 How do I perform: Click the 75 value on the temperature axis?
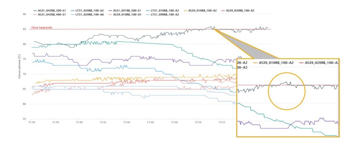[x=24, y=59]
